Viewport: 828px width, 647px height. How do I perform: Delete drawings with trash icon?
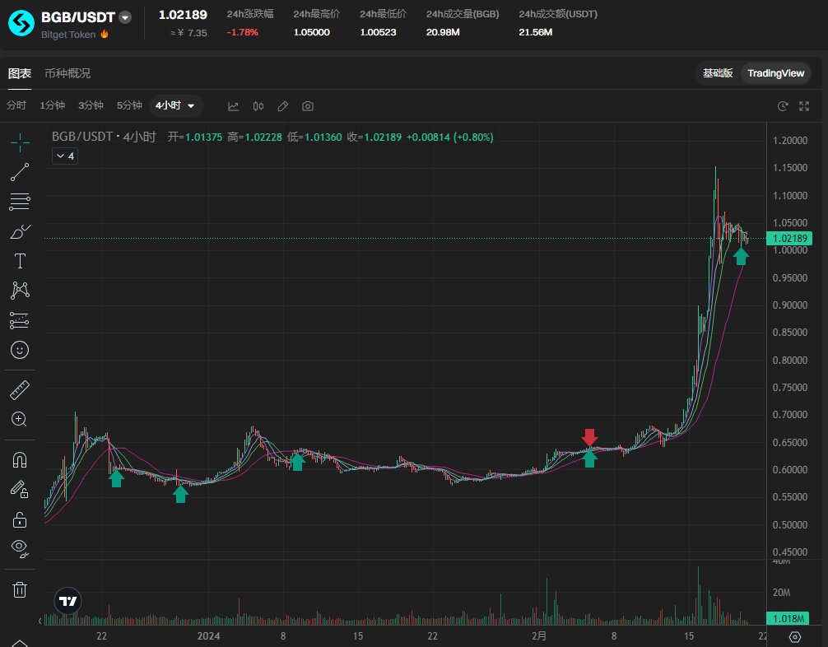pyautogui.click(x=20, y=589)
